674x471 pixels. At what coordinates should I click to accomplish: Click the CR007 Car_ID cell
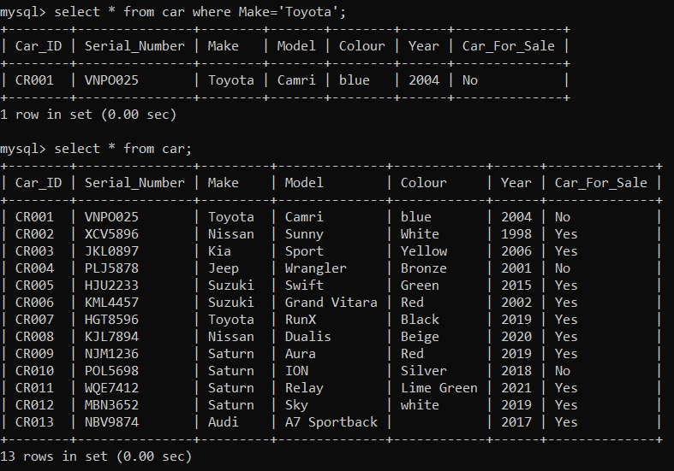pos(35,320)
